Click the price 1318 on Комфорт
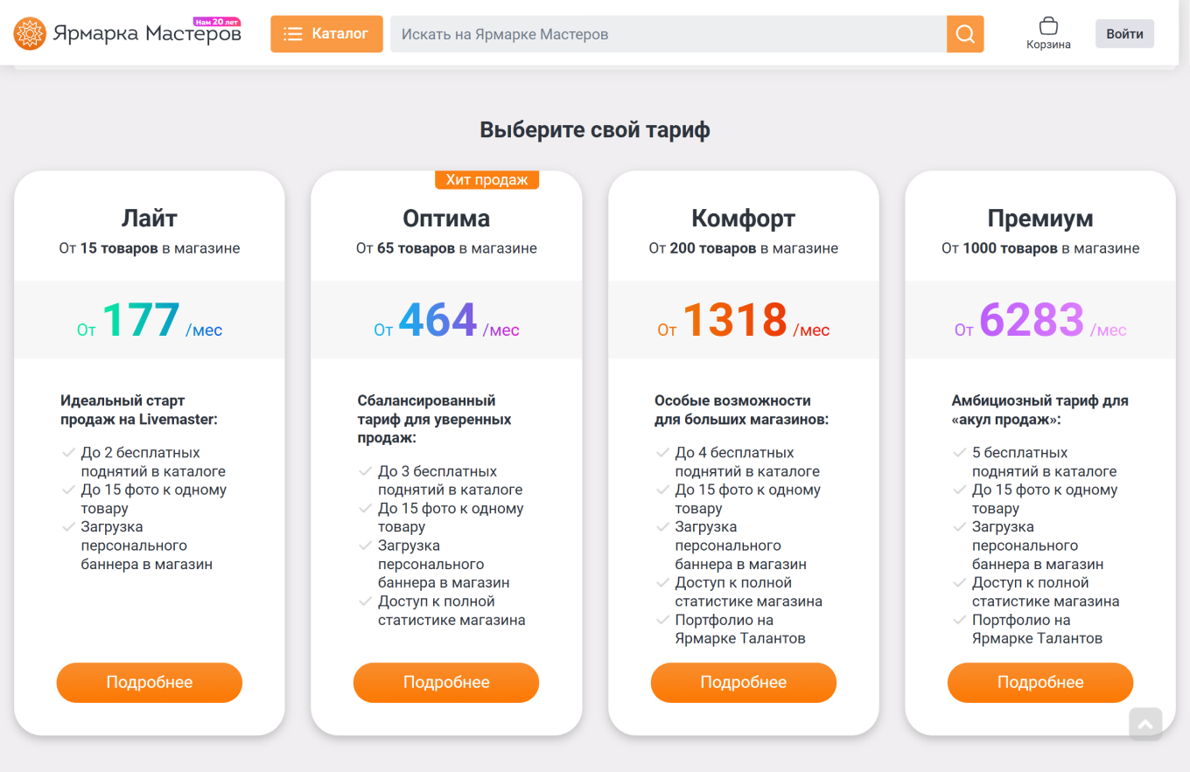Image resolution: width=1190 pixels, height=772 pixels. (735, 320)
